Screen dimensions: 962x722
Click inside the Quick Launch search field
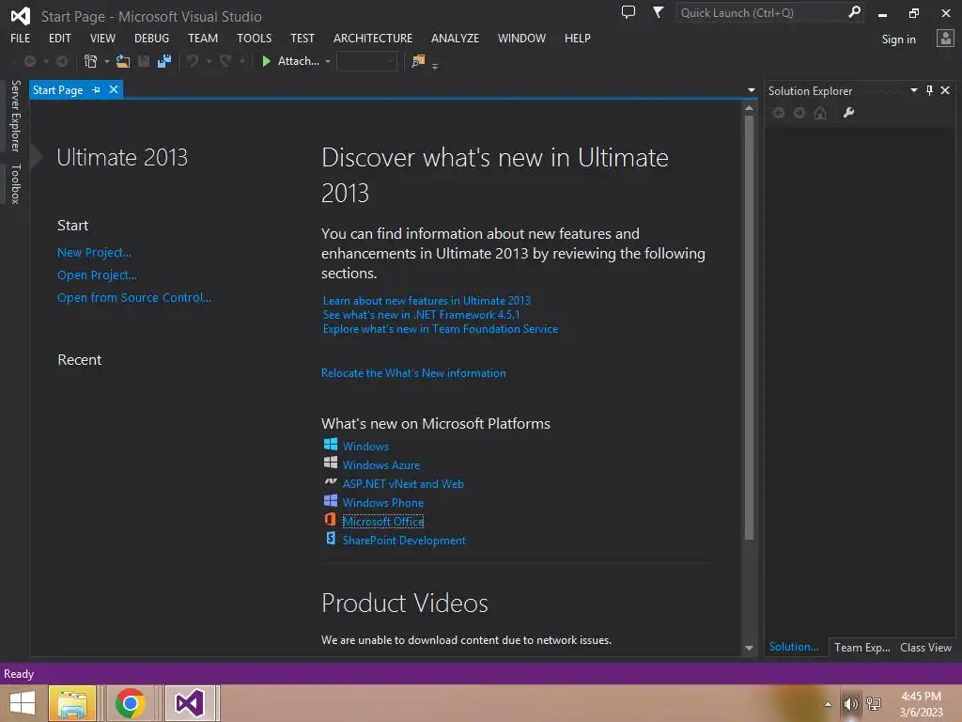761,13
